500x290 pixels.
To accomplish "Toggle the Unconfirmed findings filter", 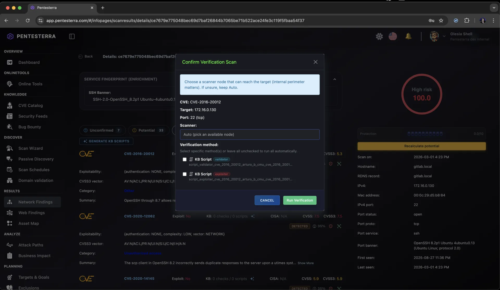I will pyautogui.click(x=102, y=130).
